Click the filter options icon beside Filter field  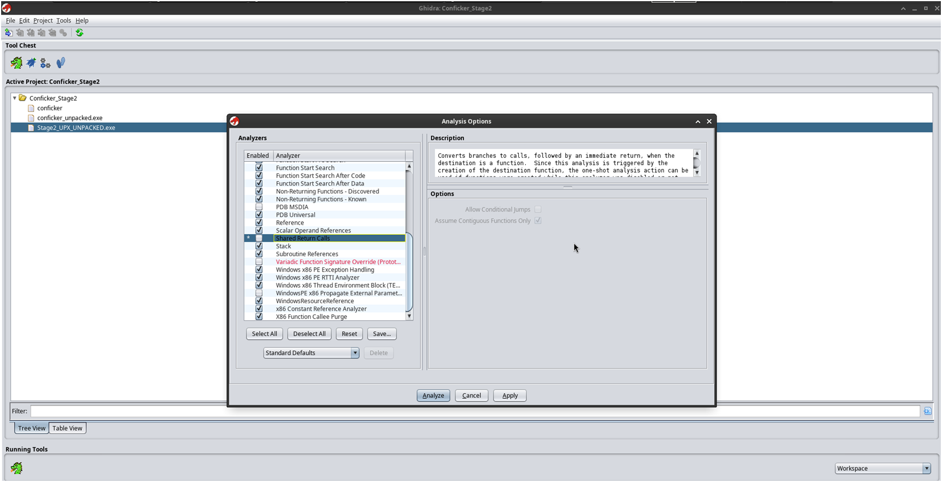click(x=927, y=411)
